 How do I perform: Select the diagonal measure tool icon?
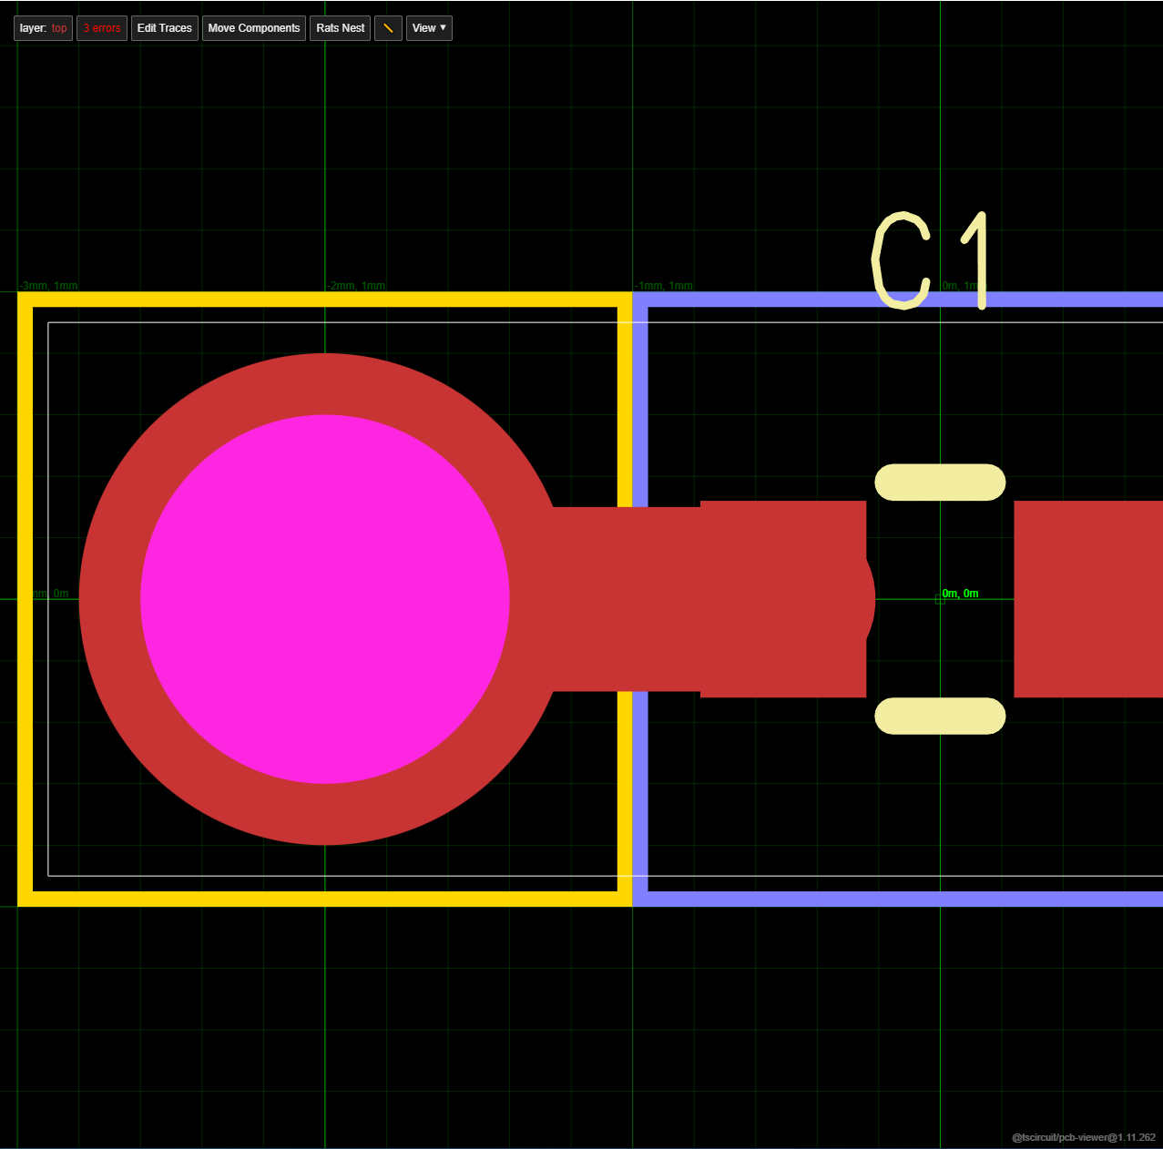tap(388, 28)
